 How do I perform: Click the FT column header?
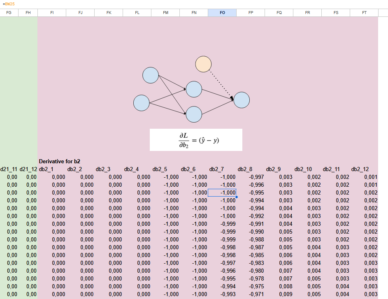[364, 13]
